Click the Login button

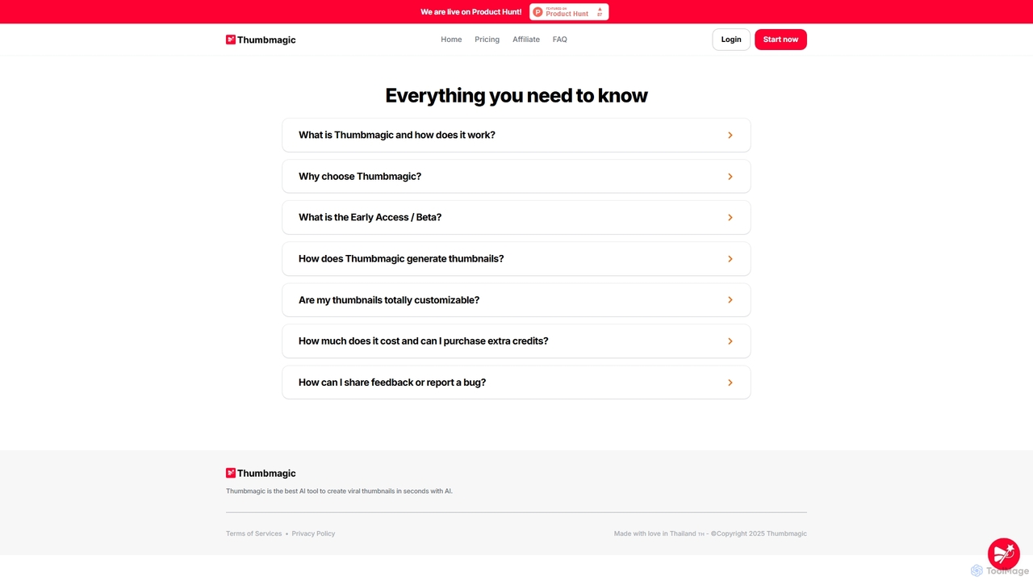point(731,40)
